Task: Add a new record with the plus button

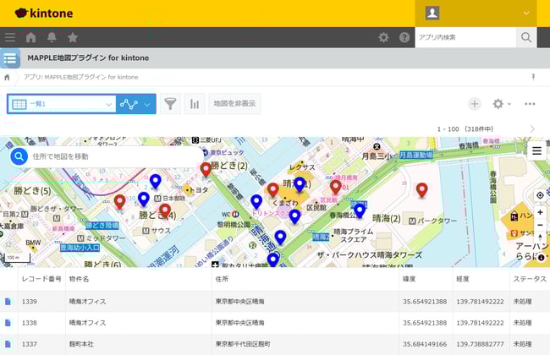Action: point(474,104)
